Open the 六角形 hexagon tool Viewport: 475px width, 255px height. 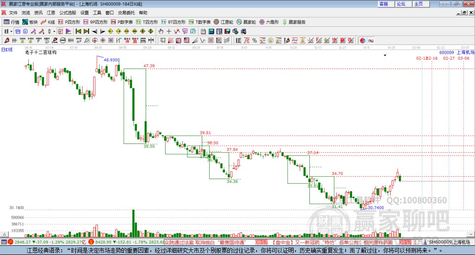[269, 22]
